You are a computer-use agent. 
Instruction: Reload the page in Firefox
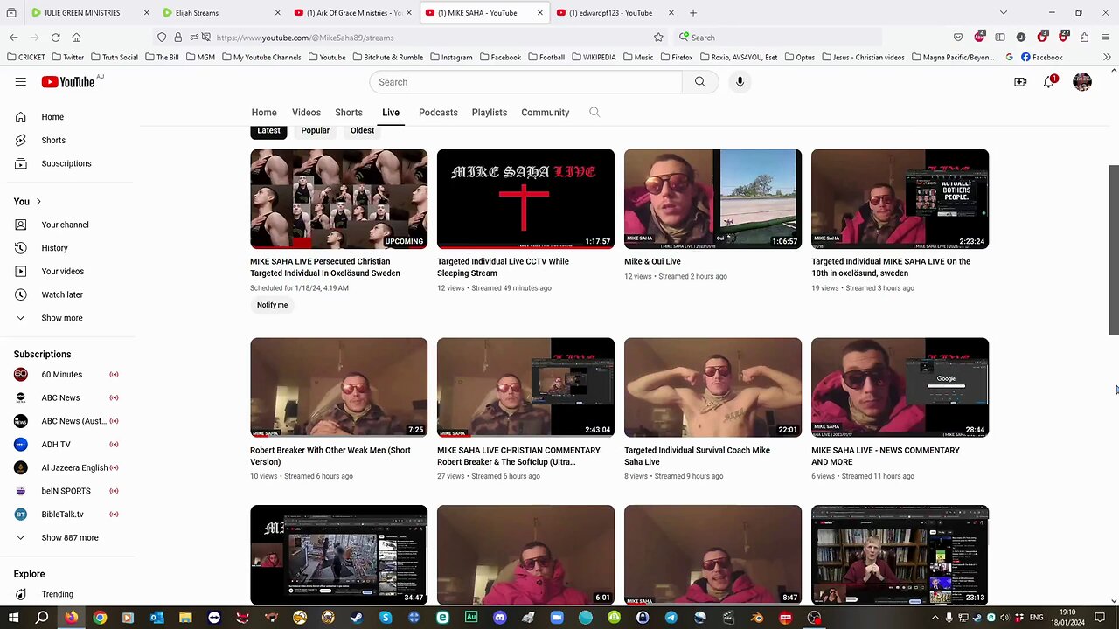(55, 38)
